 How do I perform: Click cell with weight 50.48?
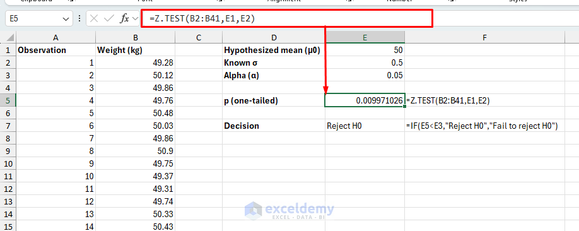point(136,113)
